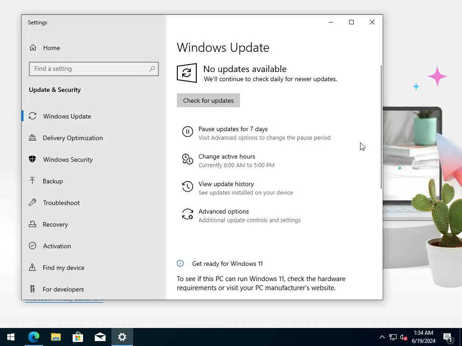Image resolution: width=462 pixels, height=346 pixels.
Task: Open Microsoft Store from the taskbar
Action: (x=78, y=337)
